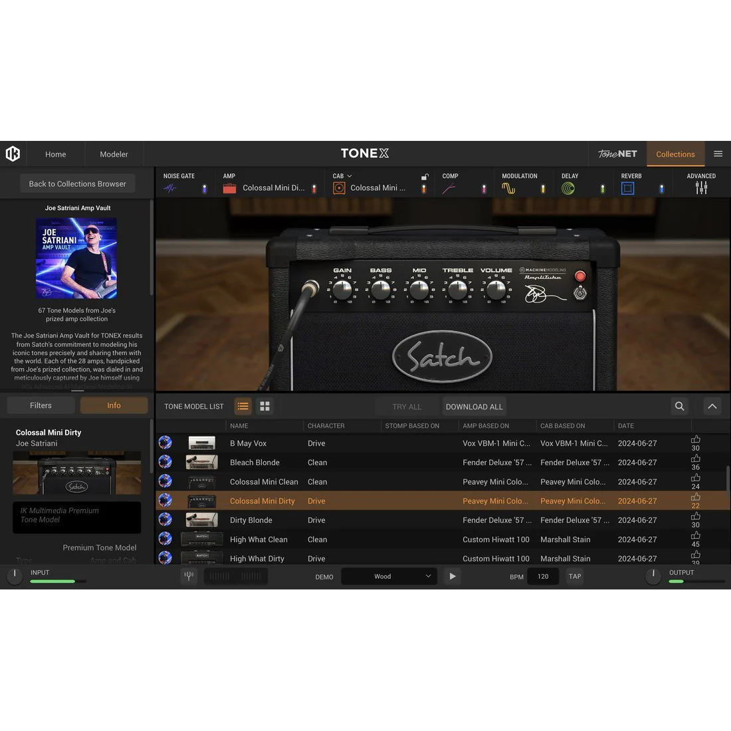Click the Treble knob on amp

tap(457, 290)
